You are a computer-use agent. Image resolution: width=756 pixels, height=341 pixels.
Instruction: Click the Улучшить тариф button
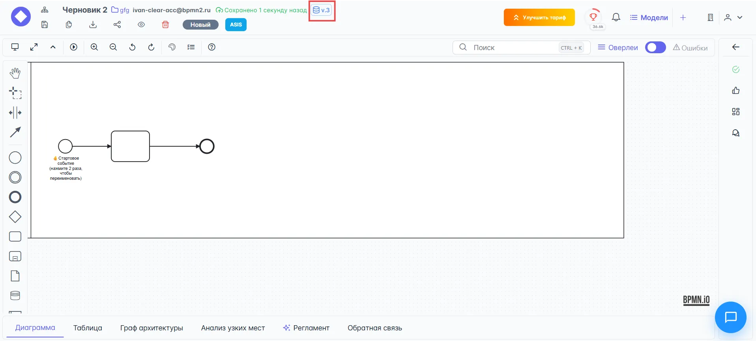(539, 17)
